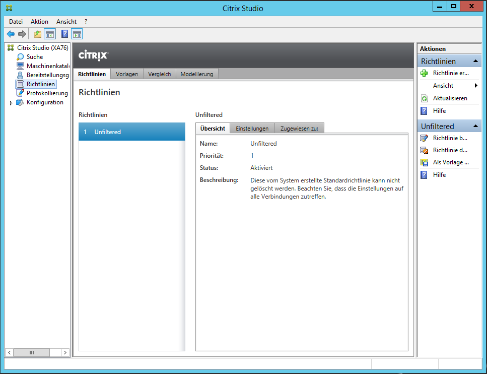Click the Richtlinien page heading
The width and height of the screenshot is (487, 374).
[99, 92]
